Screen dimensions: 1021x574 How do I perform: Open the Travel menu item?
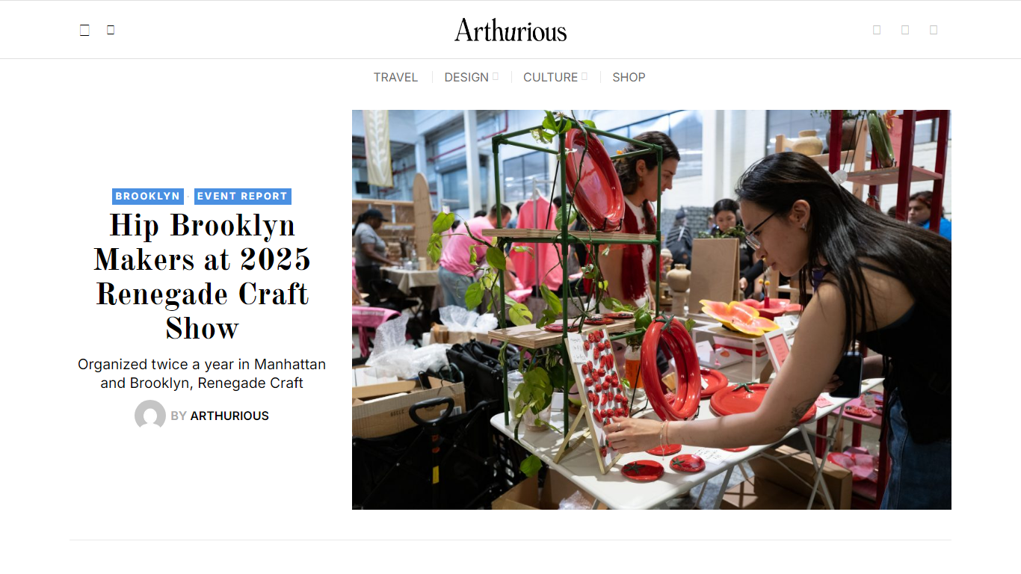point(395,77)
